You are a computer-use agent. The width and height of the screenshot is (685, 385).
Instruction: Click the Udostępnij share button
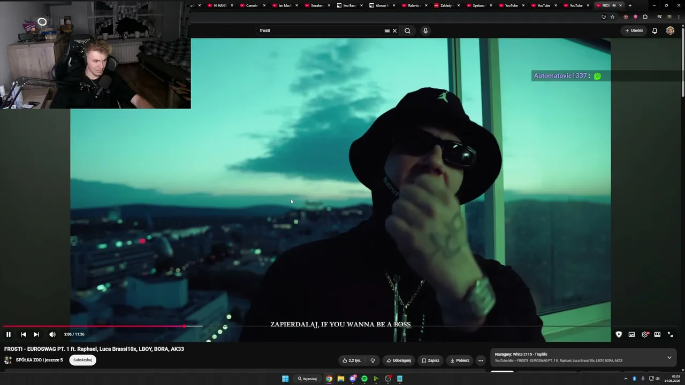tap(399, 360)
